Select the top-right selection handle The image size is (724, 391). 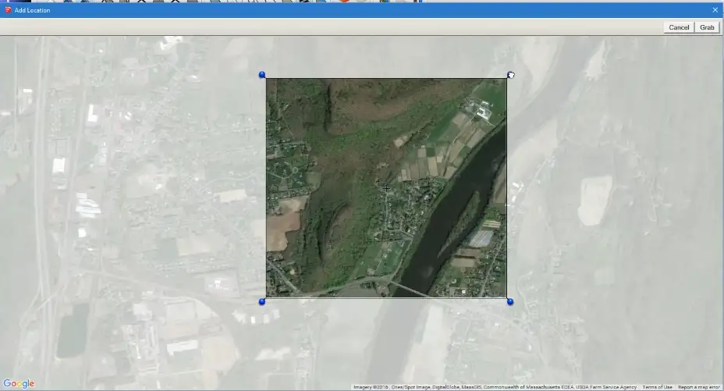pyautogui.click(x=510, y=75)
